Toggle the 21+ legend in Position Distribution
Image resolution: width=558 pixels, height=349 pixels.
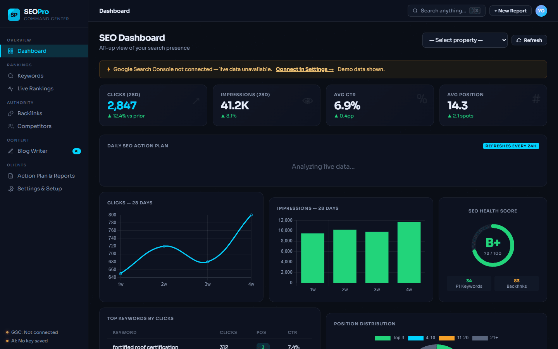point(485,338)
